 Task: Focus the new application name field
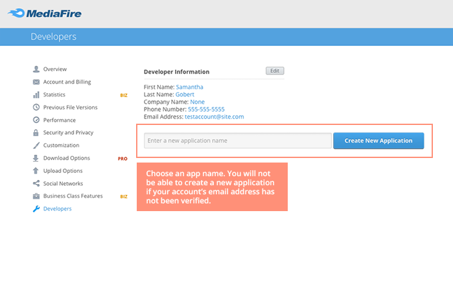click(237, 141)
